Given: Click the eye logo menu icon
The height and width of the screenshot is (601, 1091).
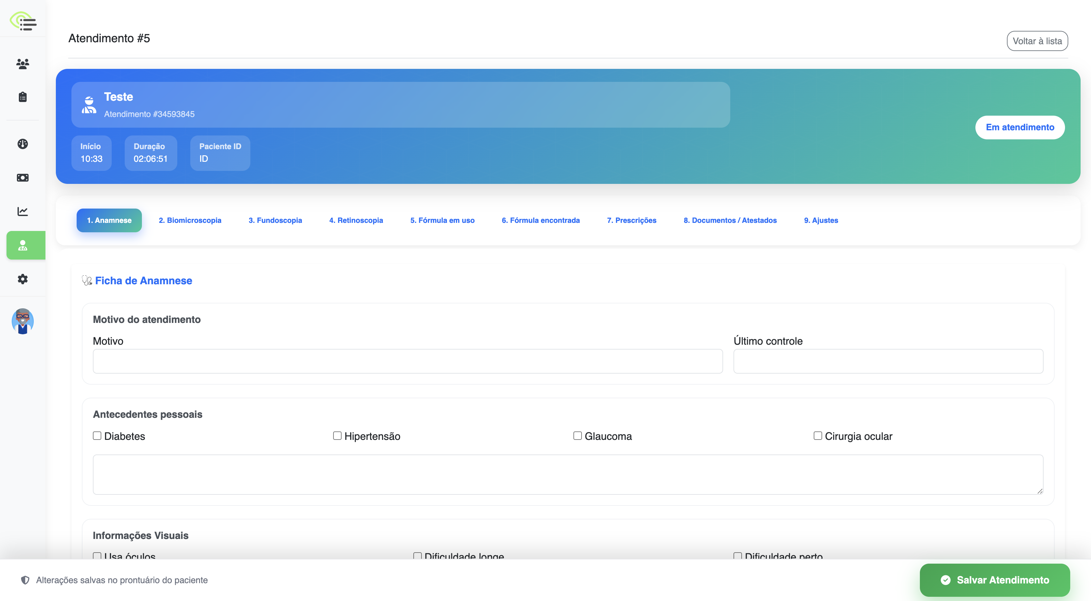Looking at the screenshot, I should click(x=23, y=21).
